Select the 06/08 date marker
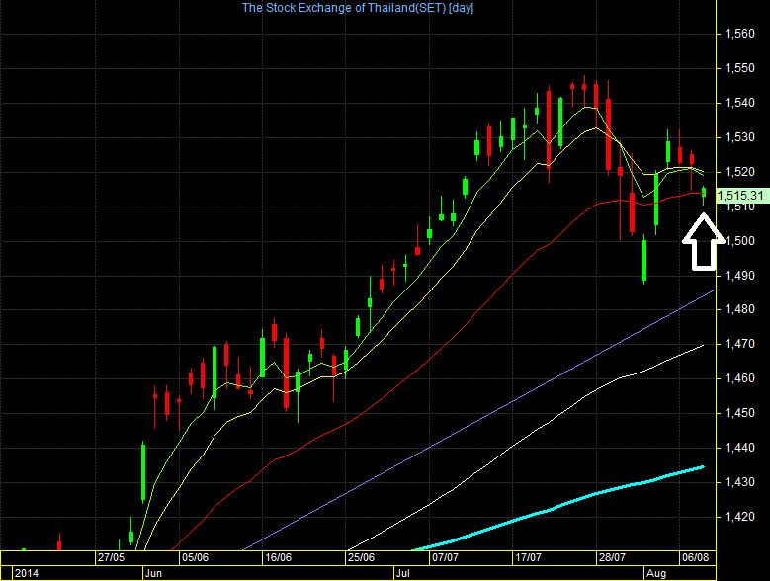The height and width of the screenshot is (581, 770). pyautogui.click(x=695, y=557)
